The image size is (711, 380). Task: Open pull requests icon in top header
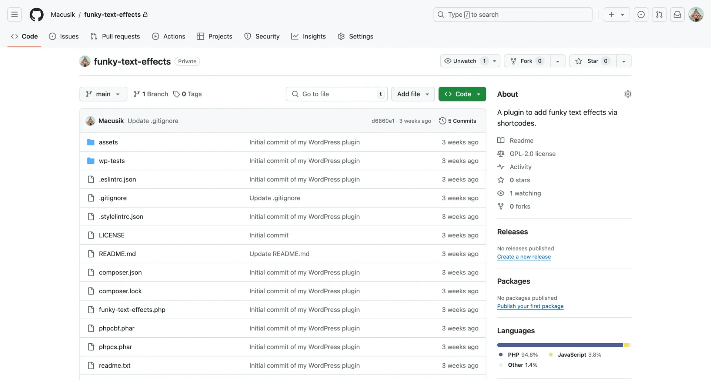[659, 14]
